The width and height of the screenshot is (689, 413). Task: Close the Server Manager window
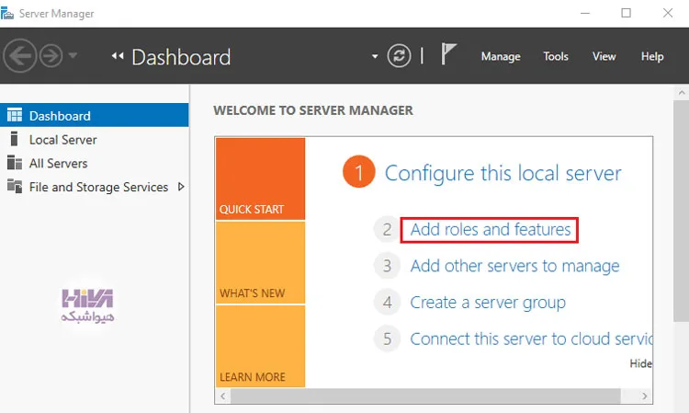click(668, 13)
